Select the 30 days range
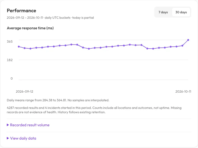Viewport: 198px width, 148px height. click(x=181, y=12)
